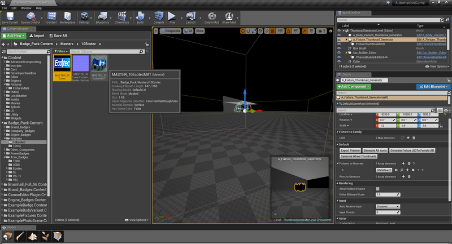Click the Generate All Icons button
452x244 pixels.
pos(375,150)
